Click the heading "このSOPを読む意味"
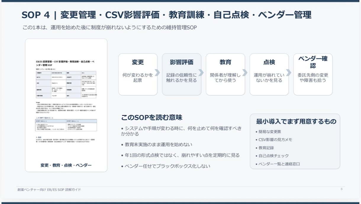This screenshot has width=361, height=204. pos(152,118)
